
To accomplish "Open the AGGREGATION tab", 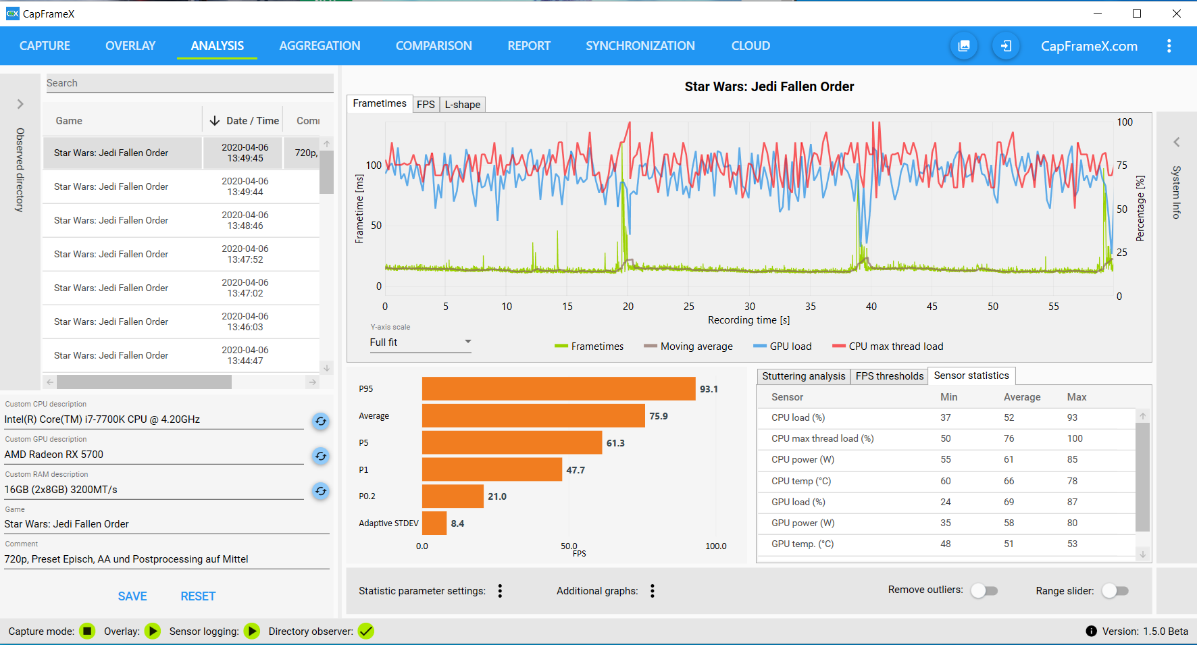I will [x=320, y=46].
